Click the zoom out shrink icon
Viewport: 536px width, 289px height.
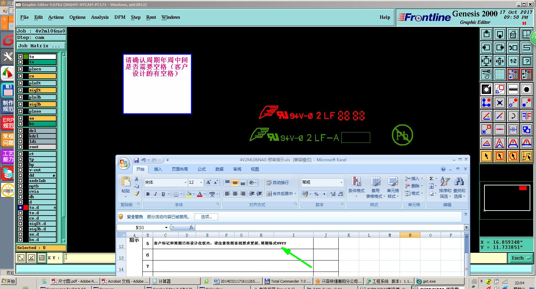click(x=500, y=61)
